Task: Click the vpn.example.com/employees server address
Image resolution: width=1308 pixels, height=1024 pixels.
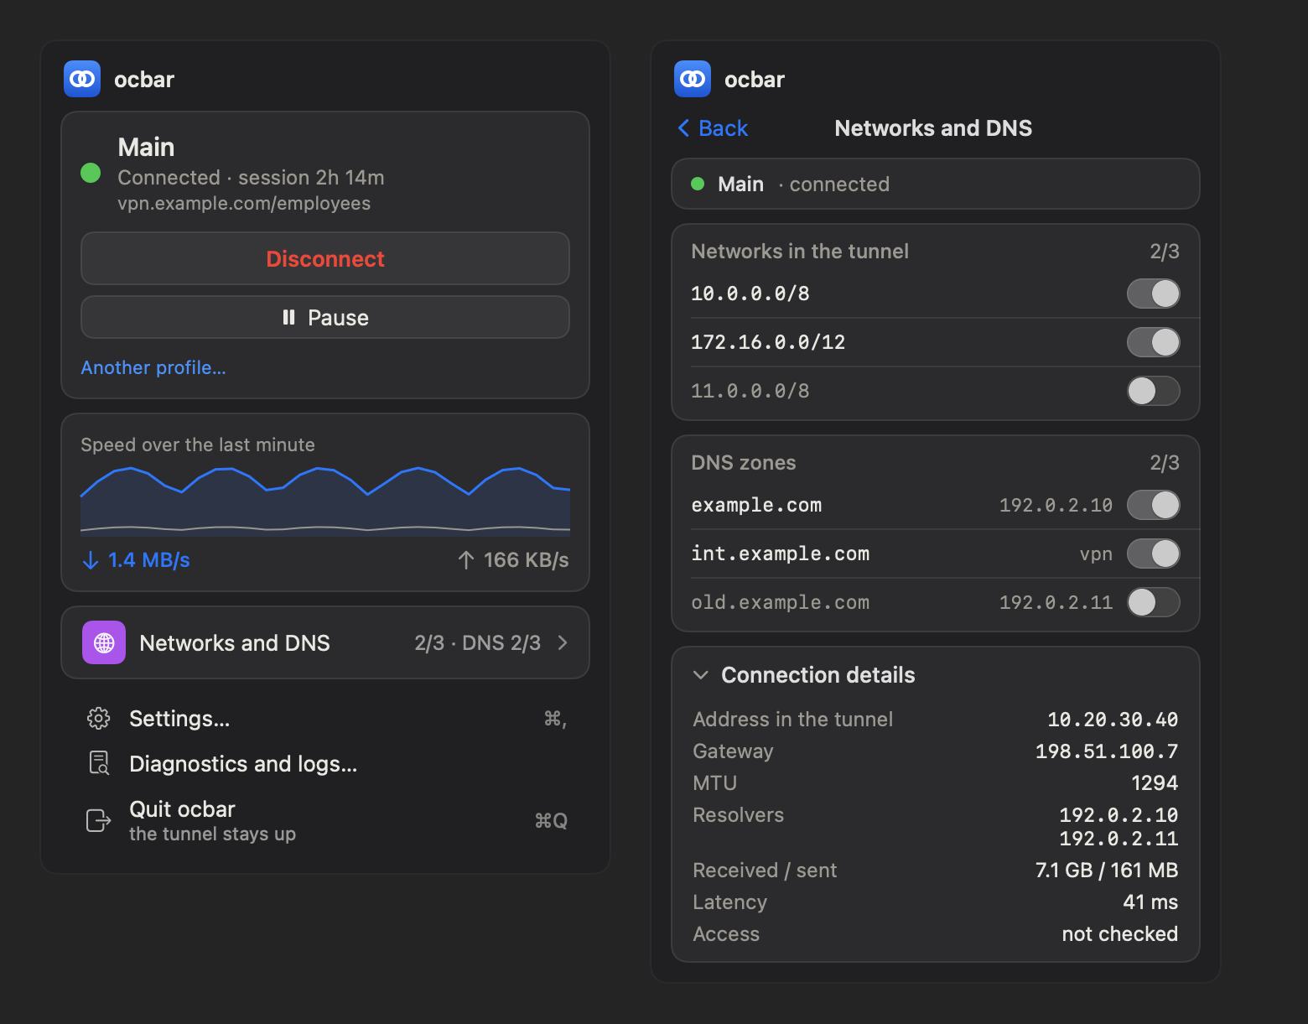Action: [244, 204]
